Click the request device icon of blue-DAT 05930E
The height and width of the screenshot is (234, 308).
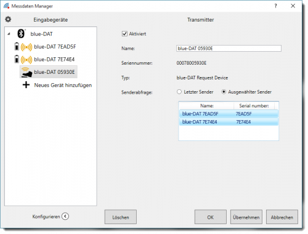[x=26, y=72]
